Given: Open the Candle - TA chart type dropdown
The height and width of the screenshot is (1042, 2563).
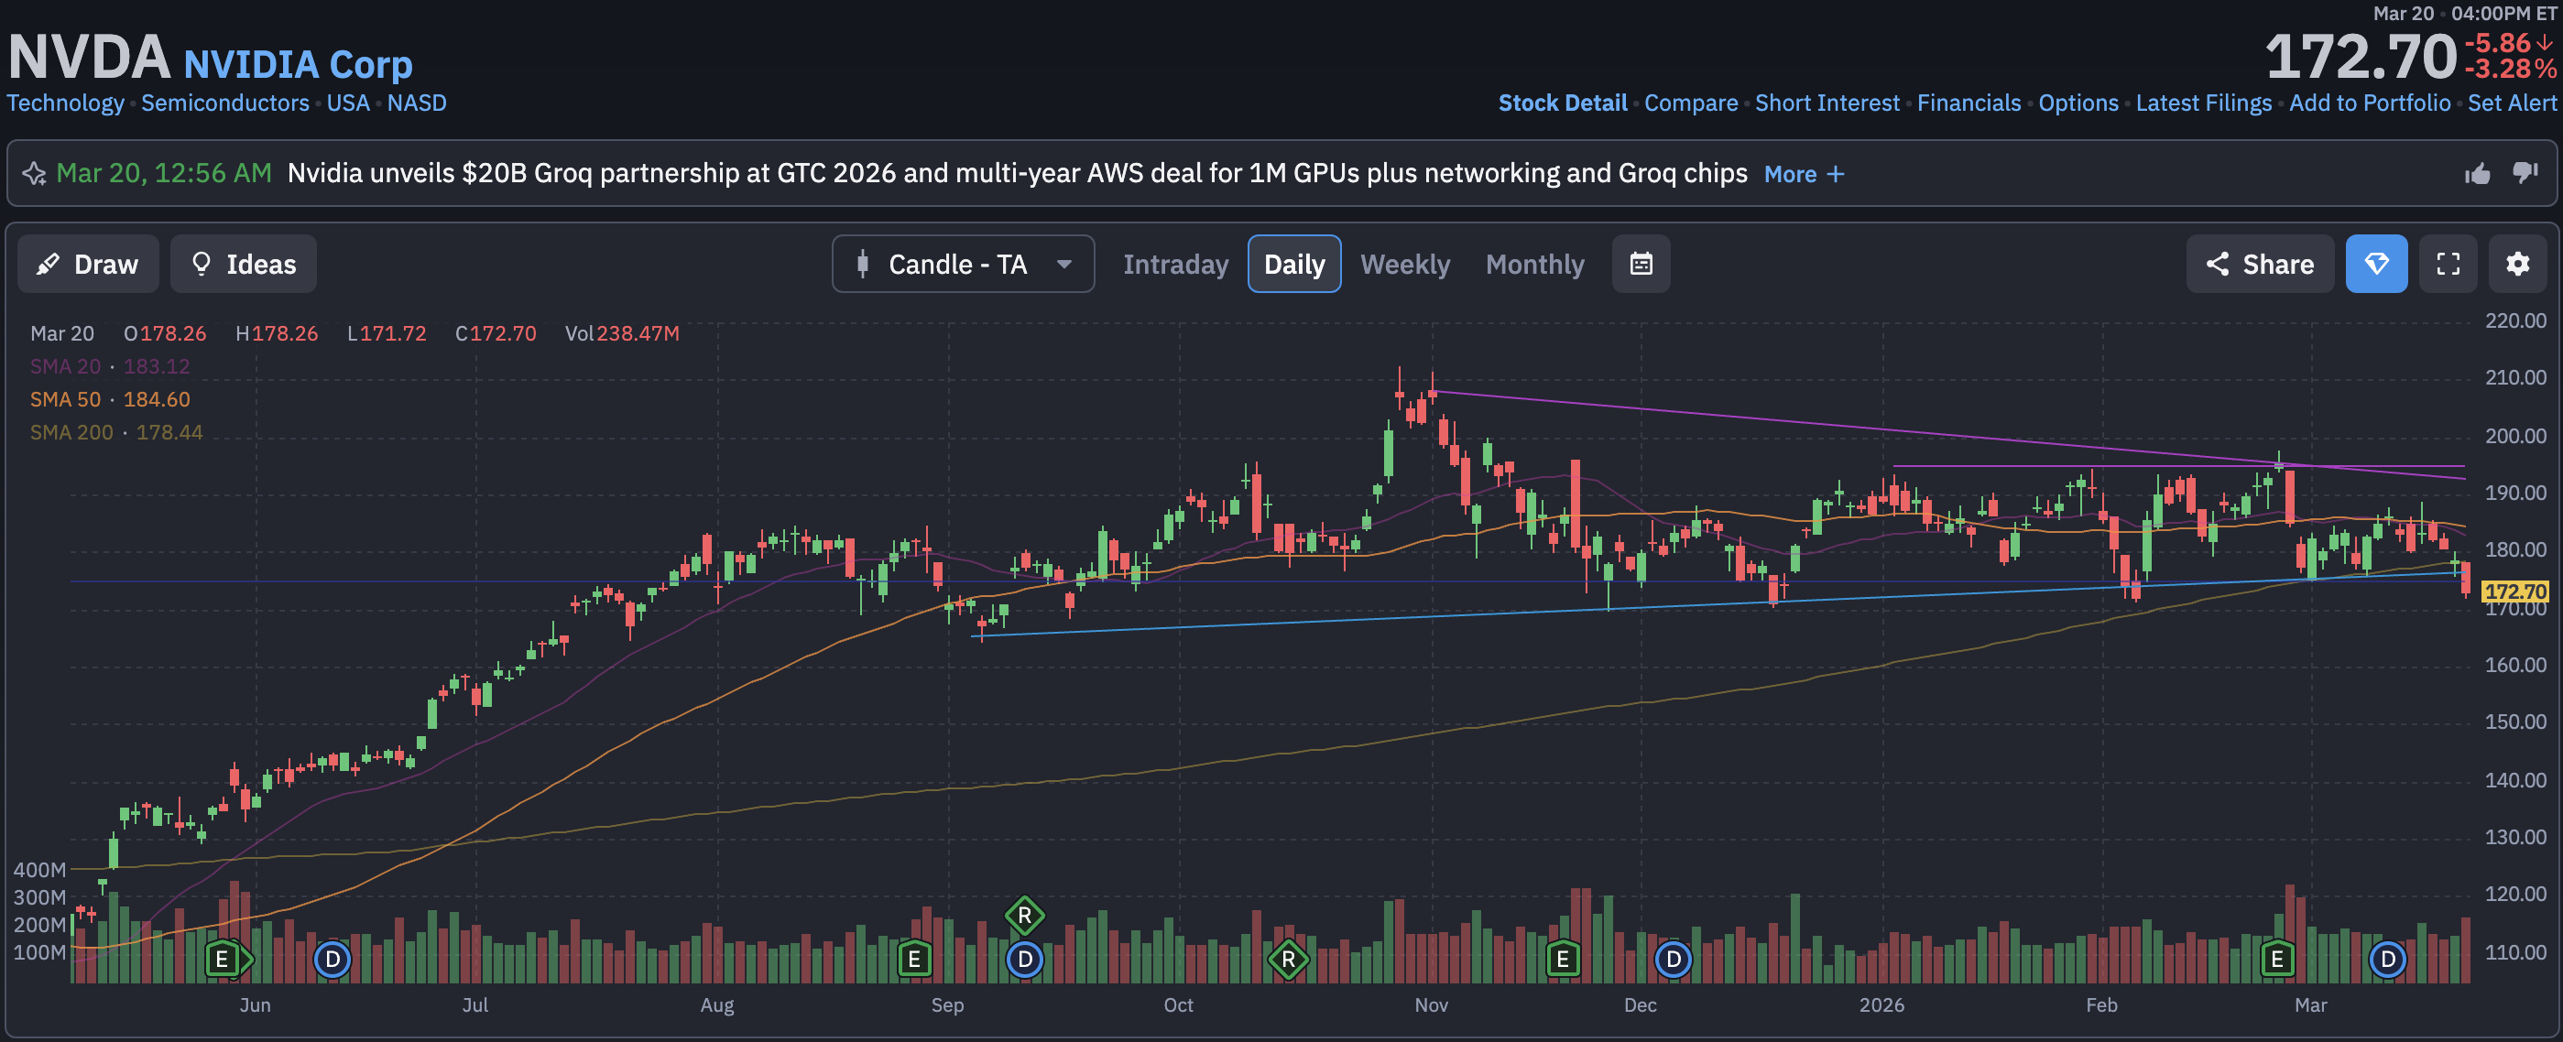Looking at the screenshot, I should [962, 265].
